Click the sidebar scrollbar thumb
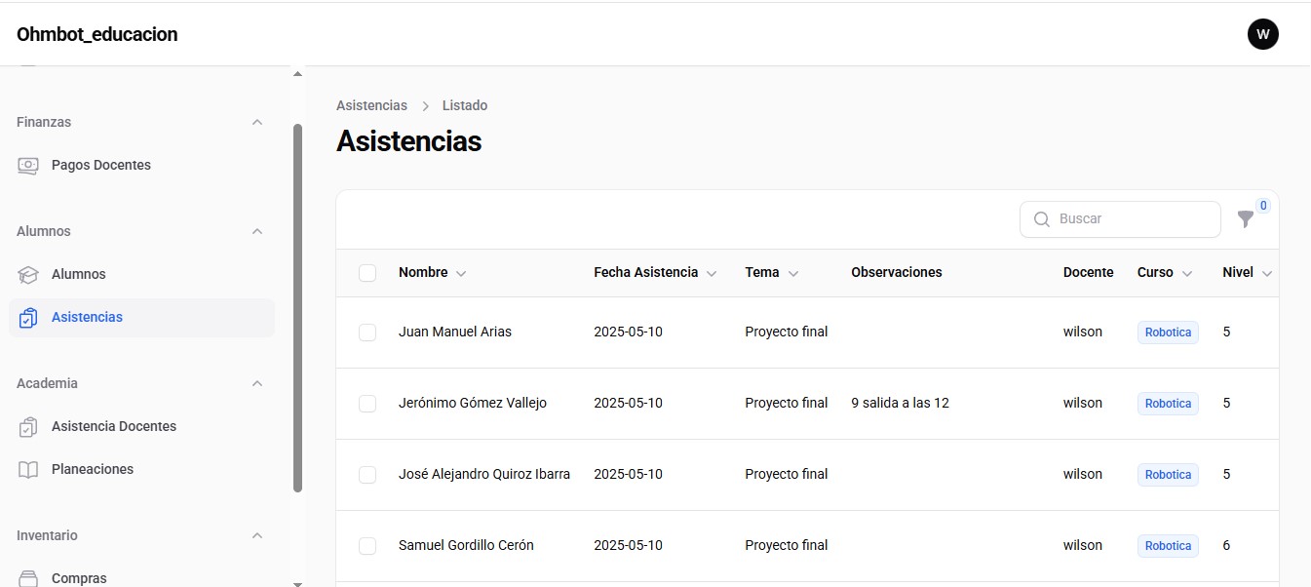This screenshot has width=1311, height=587. click(297, 308)
